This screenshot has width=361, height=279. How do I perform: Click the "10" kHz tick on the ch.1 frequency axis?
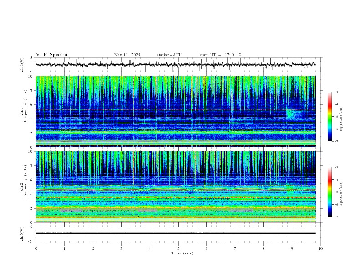(31, 76)
